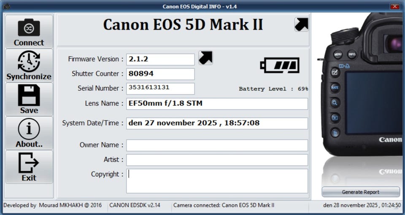Click the Canon EOS 5D Mark II heading
Screen dimensions: 405x215
click(183, 25)
